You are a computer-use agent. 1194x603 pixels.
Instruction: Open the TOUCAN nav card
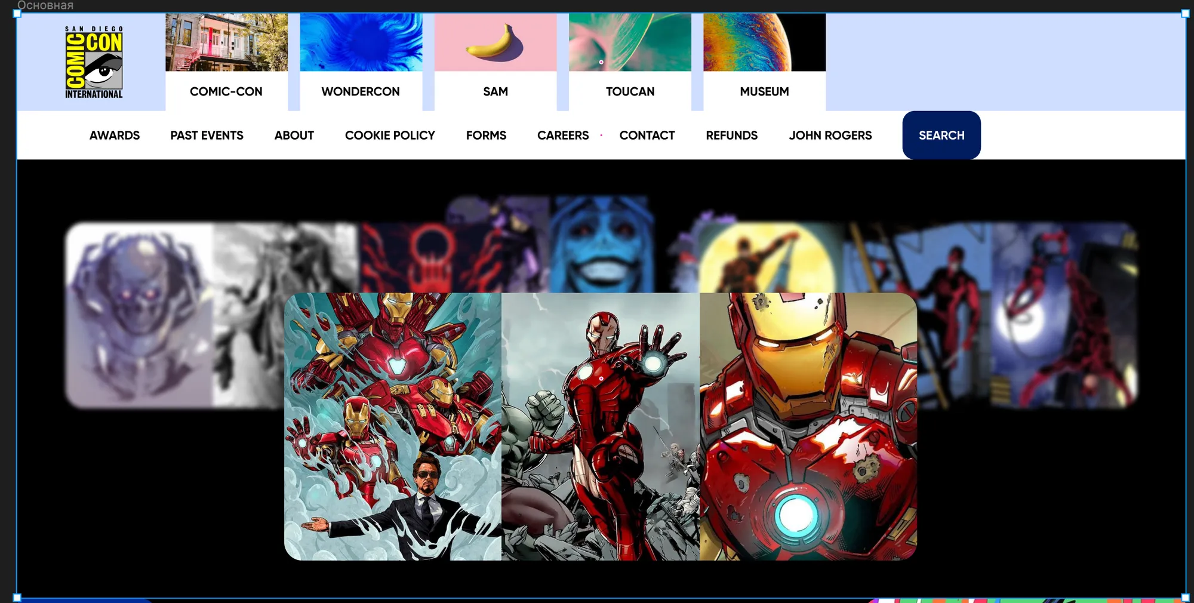[630, 62]
